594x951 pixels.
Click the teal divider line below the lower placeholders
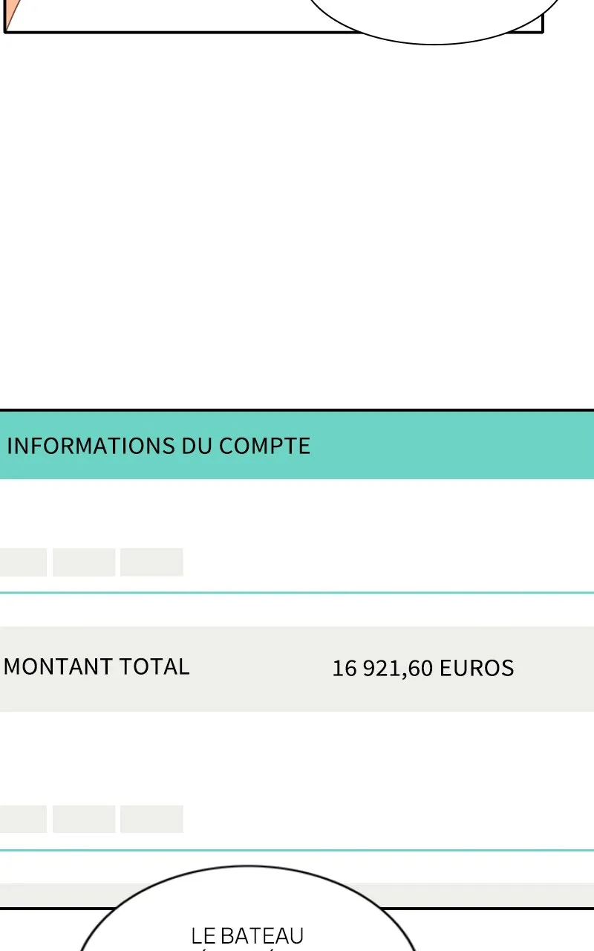pyautogui.click(x=297, y=850)
